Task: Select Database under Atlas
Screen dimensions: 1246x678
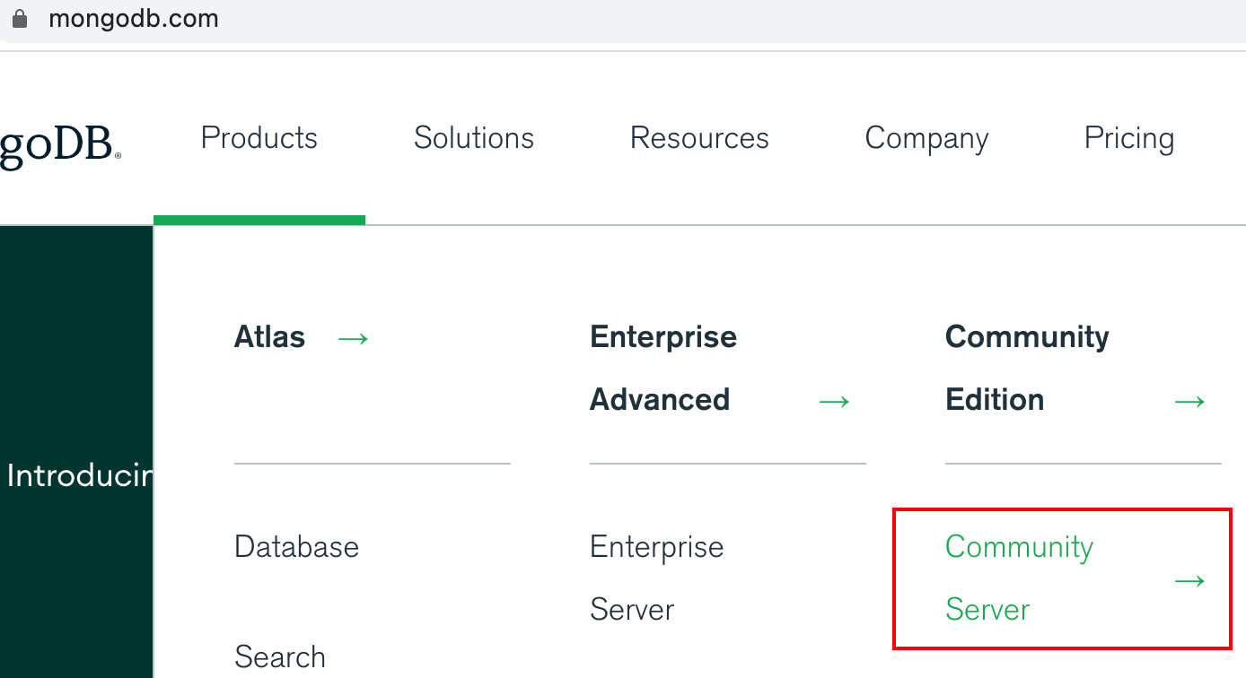Action: [x=296, y=547]
